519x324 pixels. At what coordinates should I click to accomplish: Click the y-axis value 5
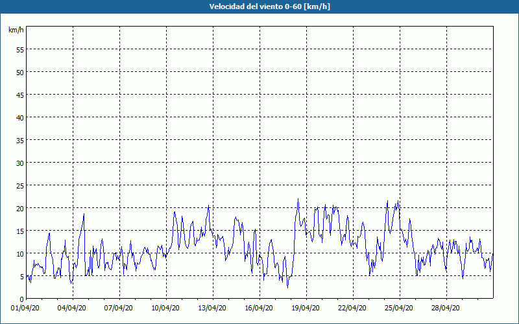[x=22, y=277]
